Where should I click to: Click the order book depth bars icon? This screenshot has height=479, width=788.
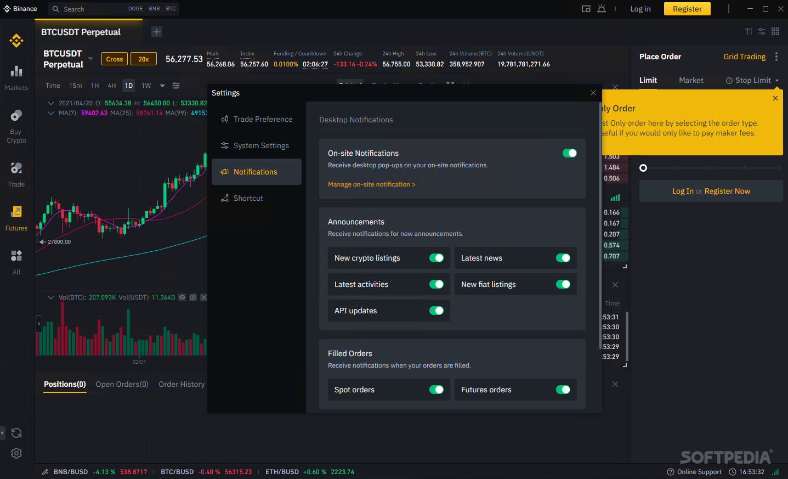coord(615,198)
